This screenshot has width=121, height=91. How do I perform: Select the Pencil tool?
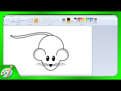pyautogui.click(x=28, y=19)
